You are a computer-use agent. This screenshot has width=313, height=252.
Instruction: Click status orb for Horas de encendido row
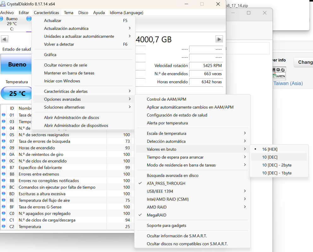pos(3,148)
